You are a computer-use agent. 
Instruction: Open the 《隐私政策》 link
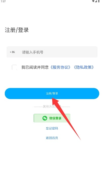(84, 67)
